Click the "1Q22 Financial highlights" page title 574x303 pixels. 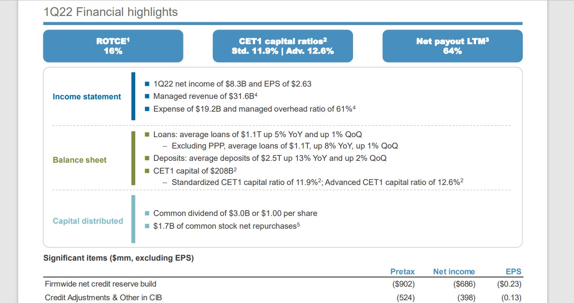(111, 12)
